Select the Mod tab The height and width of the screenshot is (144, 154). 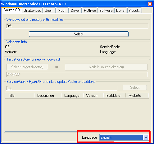click(62, 11)
